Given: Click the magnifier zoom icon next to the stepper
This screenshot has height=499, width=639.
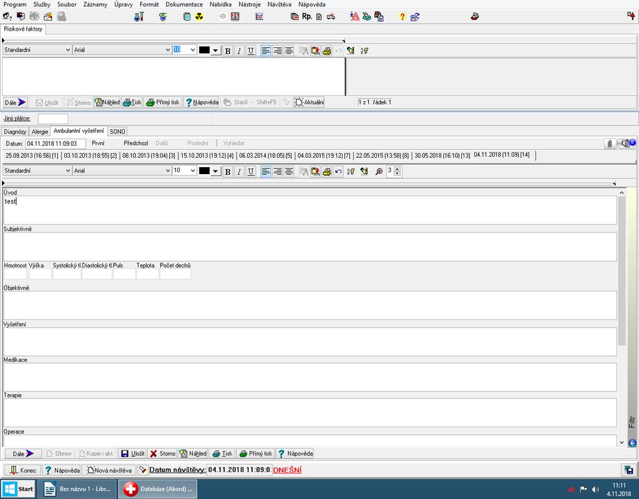Looking at the screenshot, I should [379, 172].
